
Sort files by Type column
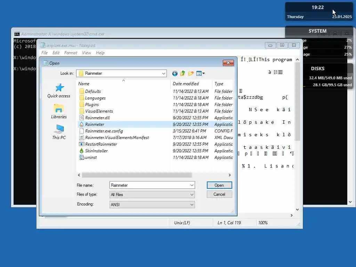pos(223,83)
